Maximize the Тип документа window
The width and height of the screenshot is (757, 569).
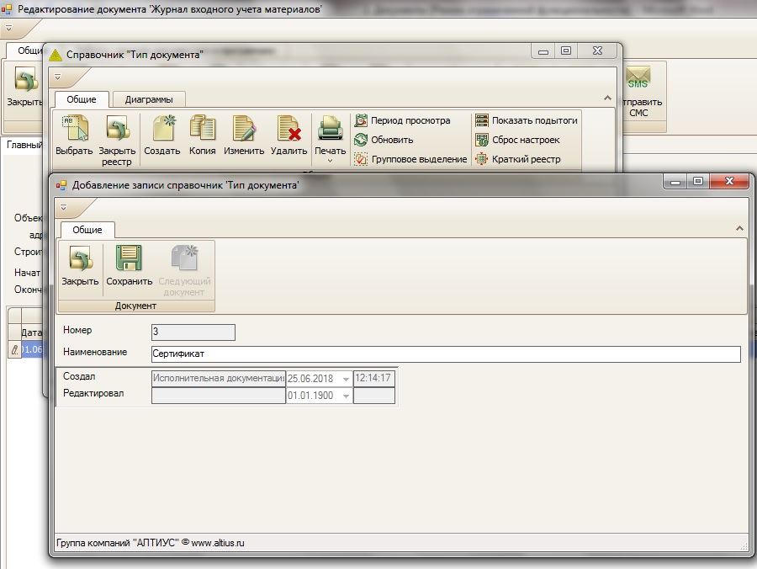566,51
